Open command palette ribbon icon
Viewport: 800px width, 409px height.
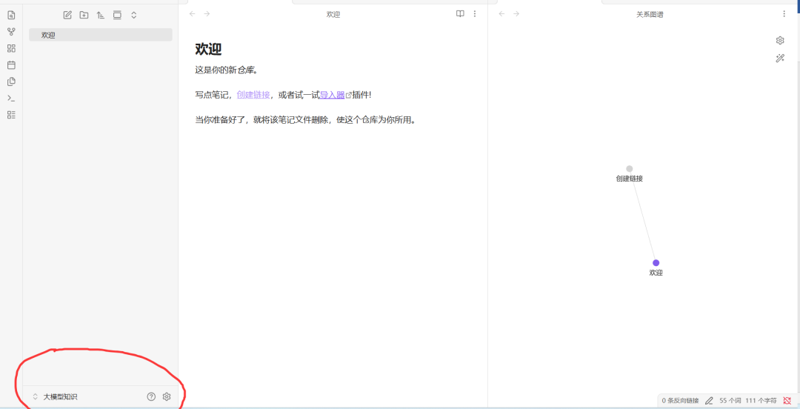(11, 98)
